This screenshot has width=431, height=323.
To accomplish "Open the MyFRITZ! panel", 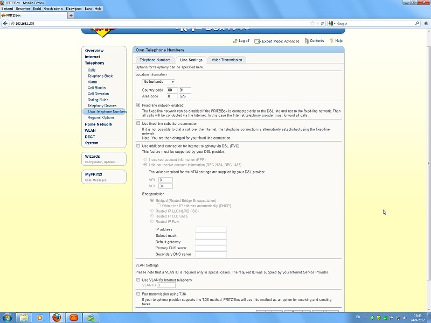I will click(104, 177).
